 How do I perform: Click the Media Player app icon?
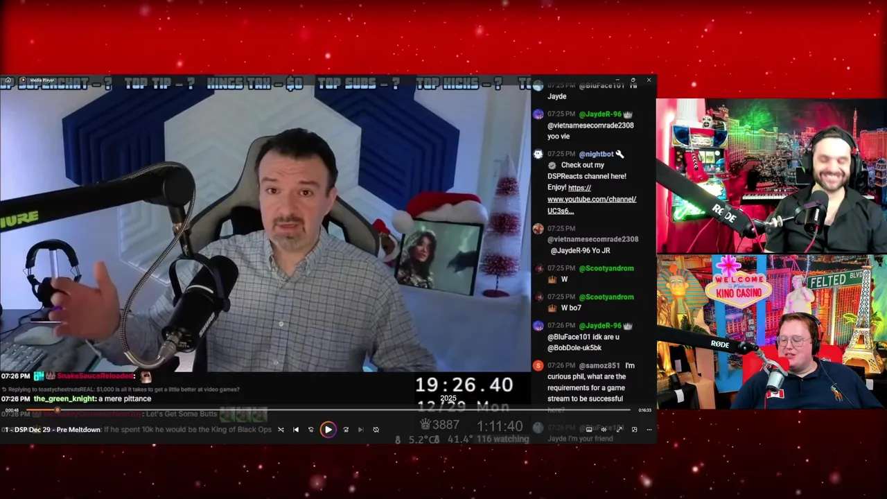tap(22, 80)
